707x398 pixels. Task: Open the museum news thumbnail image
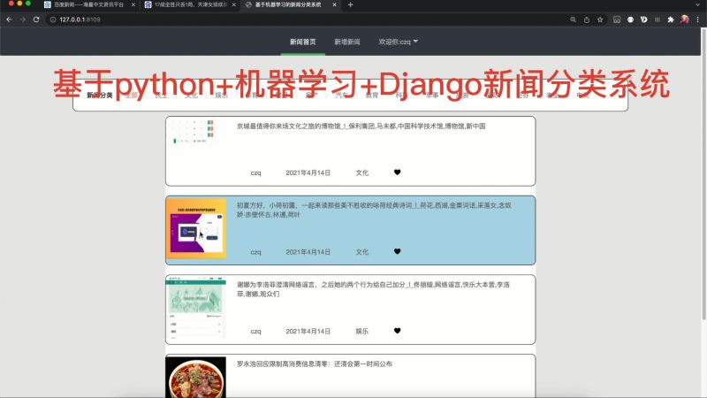point(195,132)
